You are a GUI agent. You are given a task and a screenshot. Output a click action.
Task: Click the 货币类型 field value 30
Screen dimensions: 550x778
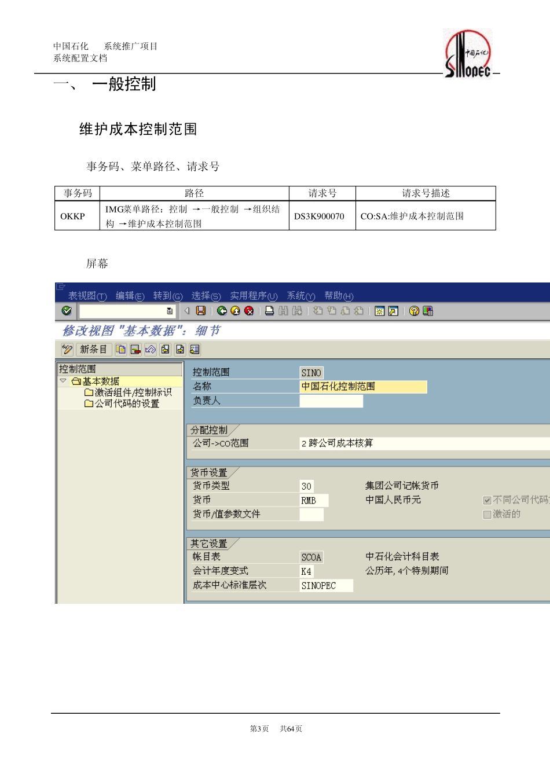(306, 486)
